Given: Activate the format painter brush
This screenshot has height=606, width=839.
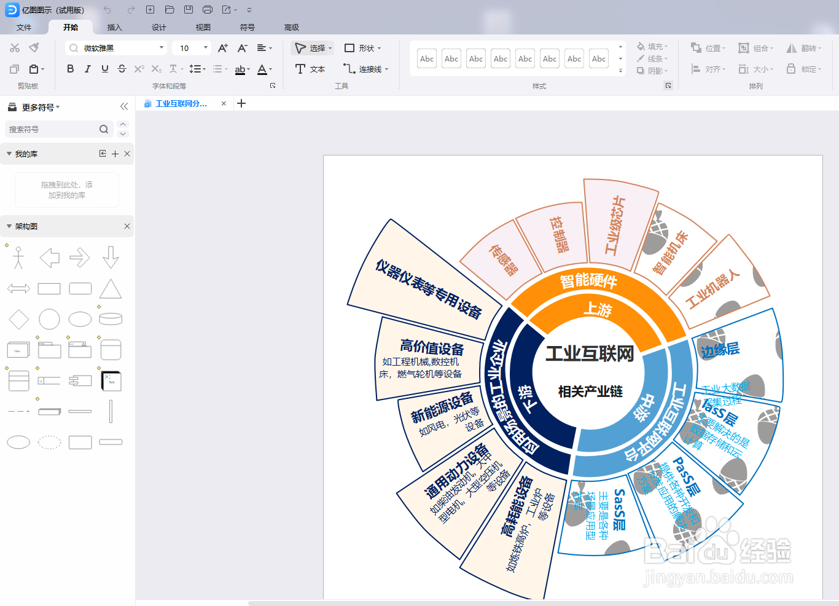Looking at the screenshot, I should pos(34,48).
